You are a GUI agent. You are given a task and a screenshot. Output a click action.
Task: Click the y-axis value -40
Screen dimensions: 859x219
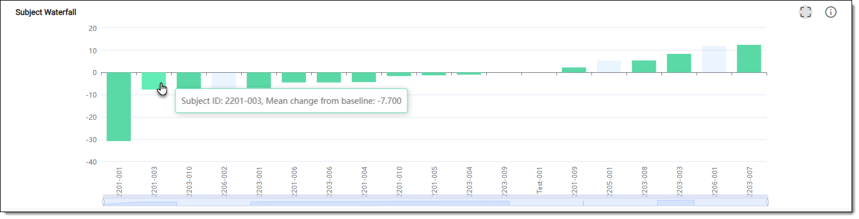(x=91, y=162)
